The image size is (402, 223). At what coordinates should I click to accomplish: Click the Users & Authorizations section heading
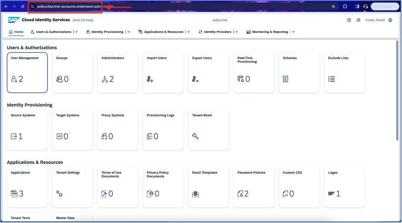click(32, 48)
